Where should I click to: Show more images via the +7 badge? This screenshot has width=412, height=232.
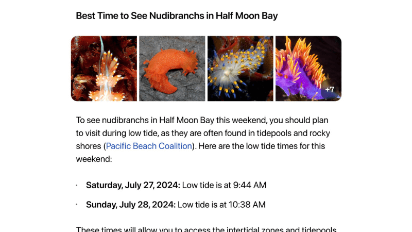click(330, 90)
